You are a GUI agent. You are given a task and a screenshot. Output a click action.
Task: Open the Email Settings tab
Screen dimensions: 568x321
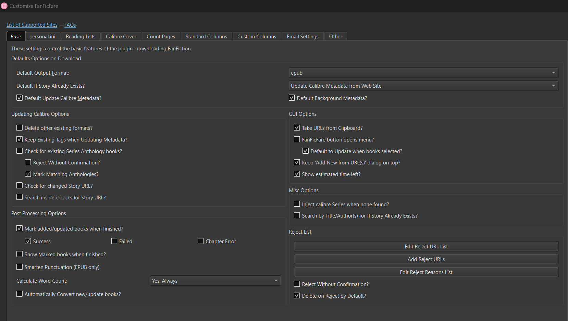coord(302,37)
